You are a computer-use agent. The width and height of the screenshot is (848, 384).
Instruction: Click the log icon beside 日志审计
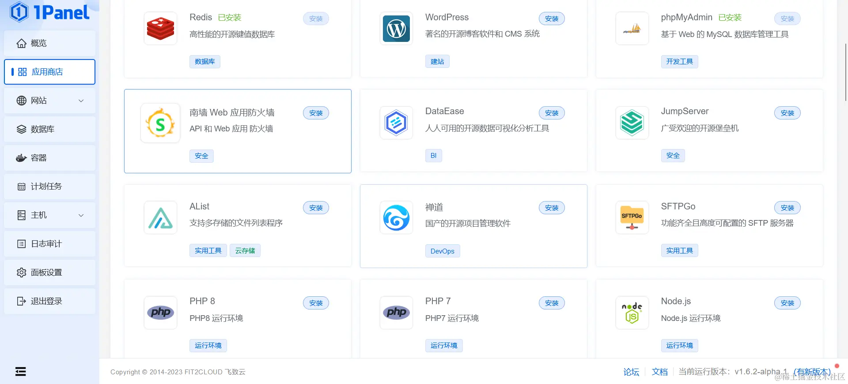pyautogui.click(x=21, y=244)
